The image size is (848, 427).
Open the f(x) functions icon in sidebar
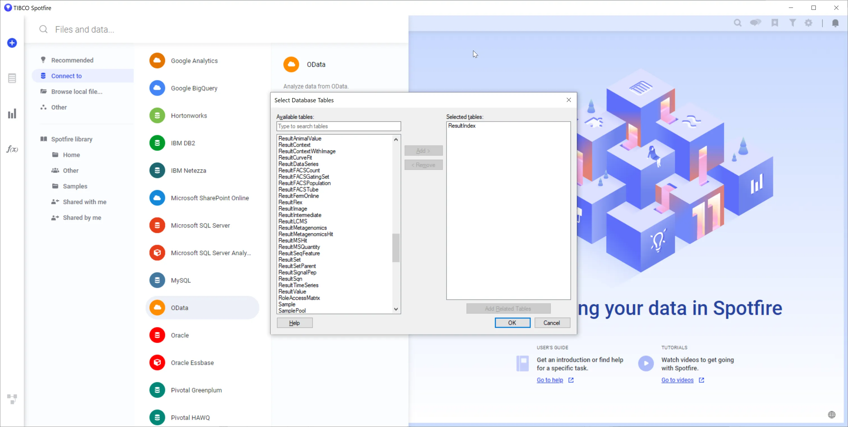point(12,149)
